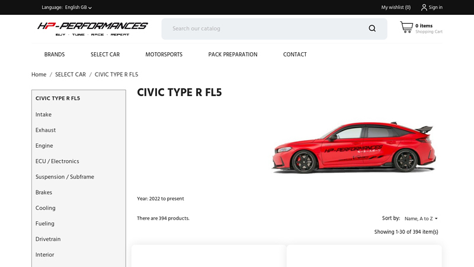Open the Sort by Name, A to Z dropdown
The height and width of the screenshot is (267, 474).
point(421,218)
